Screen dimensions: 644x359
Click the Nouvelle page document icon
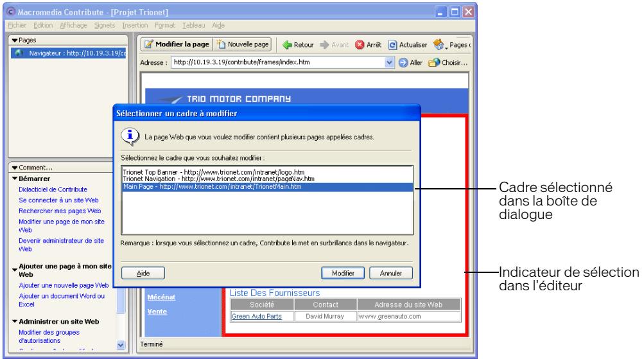click(221, 44)
